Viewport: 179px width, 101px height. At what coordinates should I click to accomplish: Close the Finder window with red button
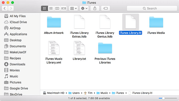click(3, 2)
